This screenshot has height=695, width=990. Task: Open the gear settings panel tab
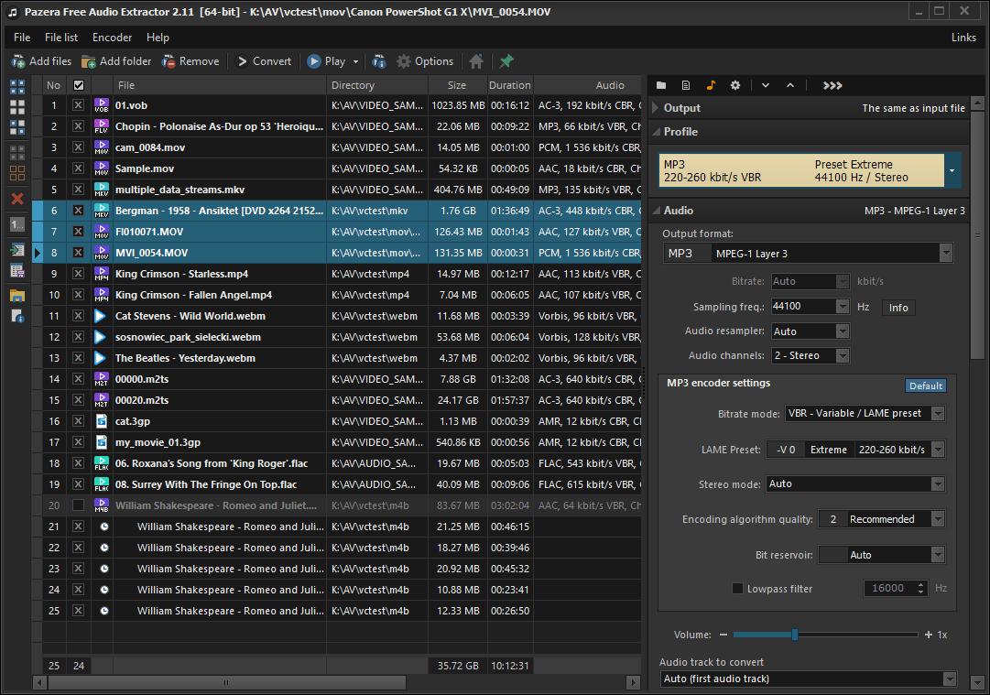[x=735, y=84]
